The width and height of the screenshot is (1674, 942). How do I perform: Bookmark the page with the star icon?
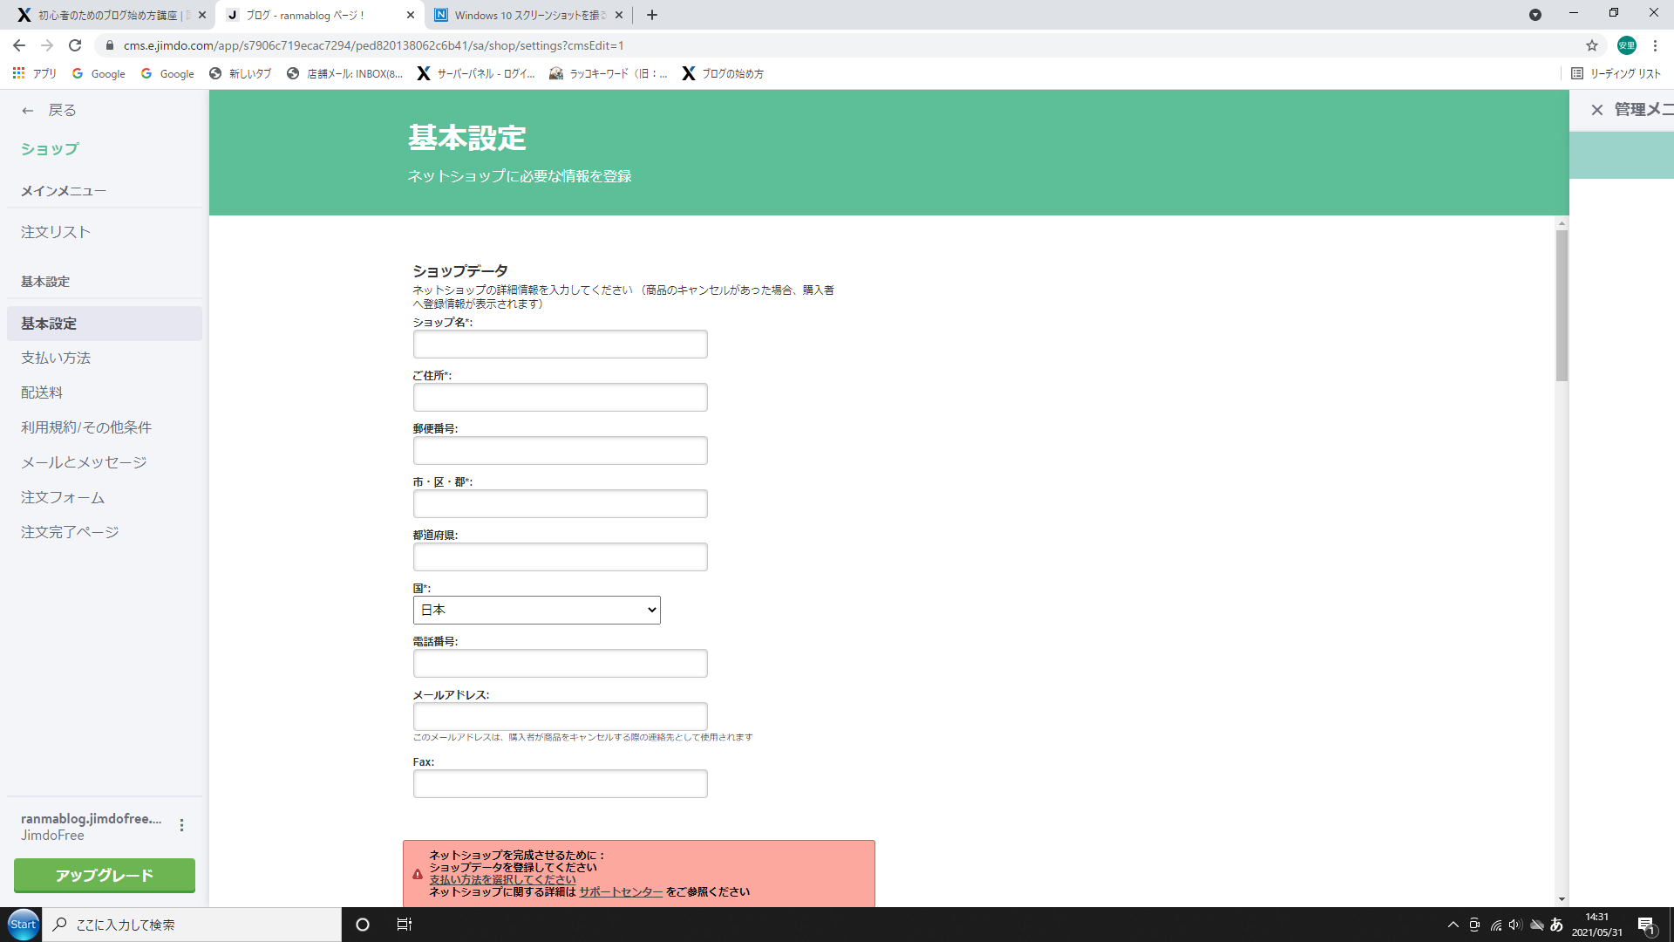(x=1591, y=45)
